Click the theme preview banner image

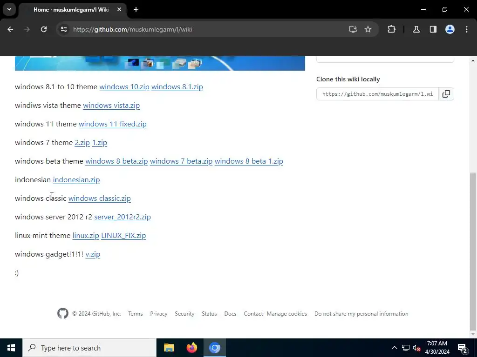pyautogui.click(x=160, y=63)
